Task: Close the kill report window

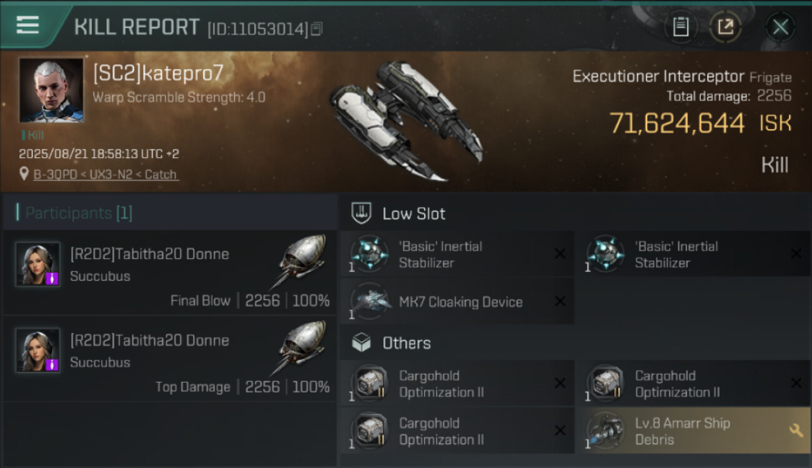Action: tap(780, 27)
